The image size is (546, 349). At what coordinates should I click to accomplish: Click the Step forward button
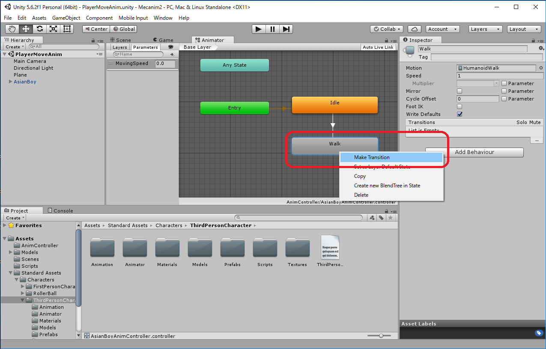286,29
